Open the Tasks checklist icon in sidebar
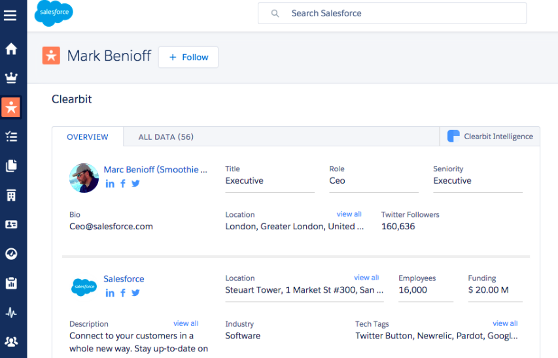The height and width of the screenshot is (358, 558). pos(11,137)
